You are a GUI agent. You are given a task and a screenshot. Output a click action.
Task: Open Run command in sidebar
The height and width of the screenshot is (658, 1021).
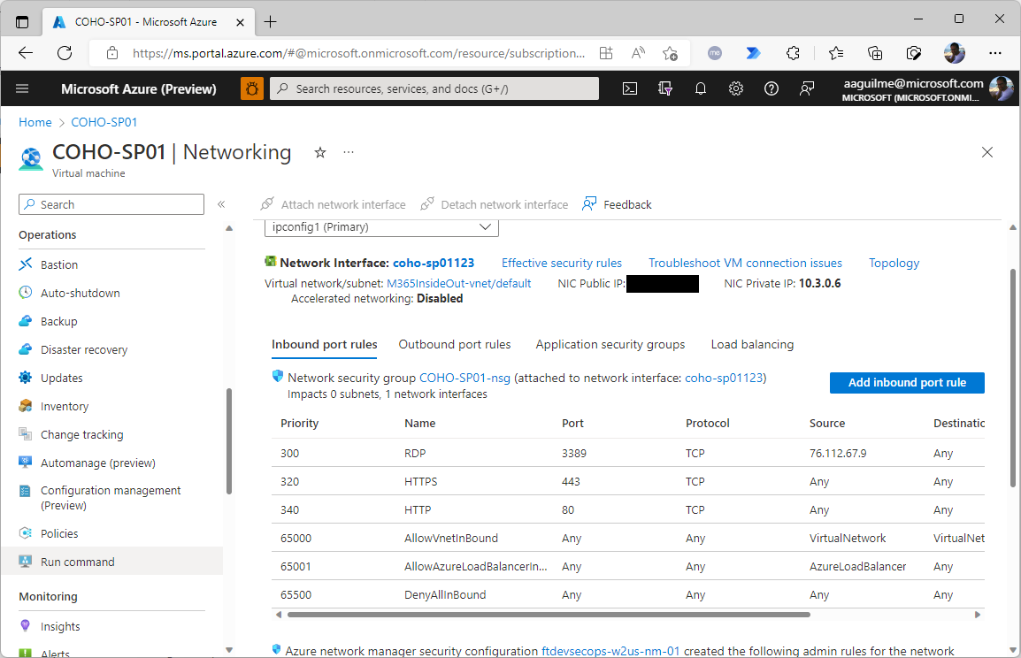click(x=78, y=562)
